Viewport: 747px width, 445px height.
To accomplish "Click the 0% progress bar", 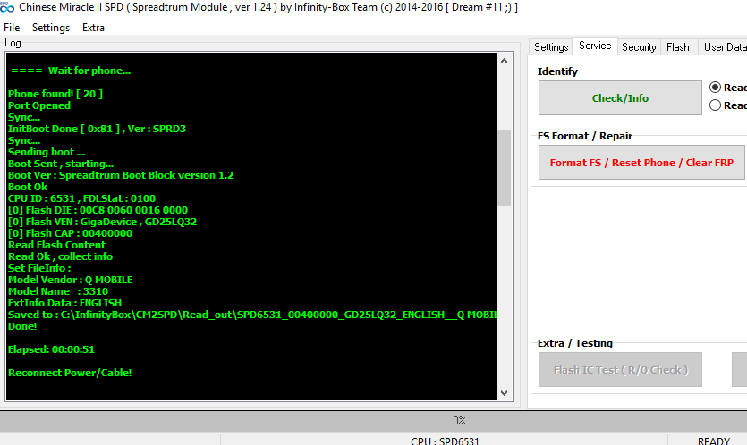I will [374, 421].
